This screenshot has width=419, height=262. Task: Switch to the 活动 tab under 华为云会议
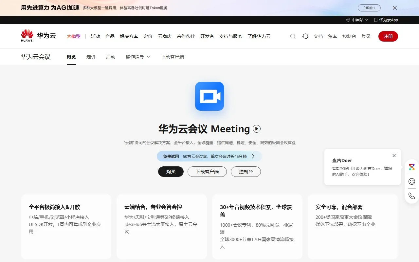pyautogui.click(x=110, y=56)
